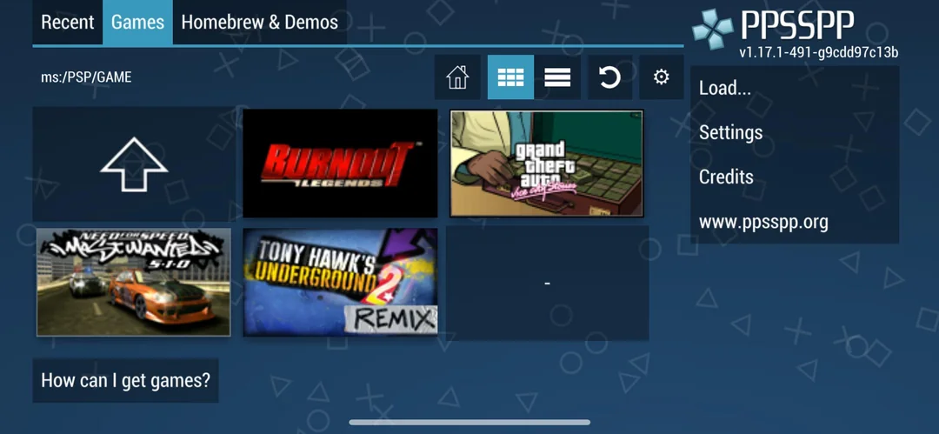939x434 pixels.
Task: Switch to Homebrew & Demos tab
Action: pyautogui.click(x=259, y=23)
